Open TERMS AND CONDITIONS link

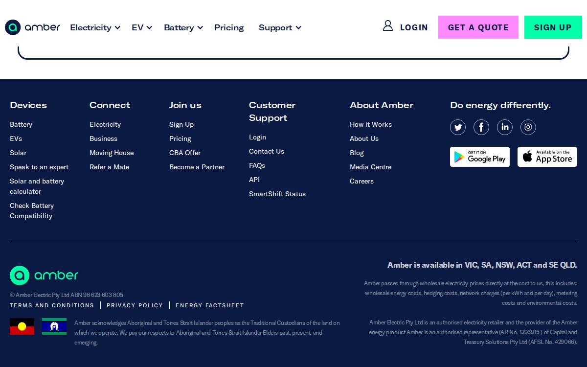click(x=52, y=305)
